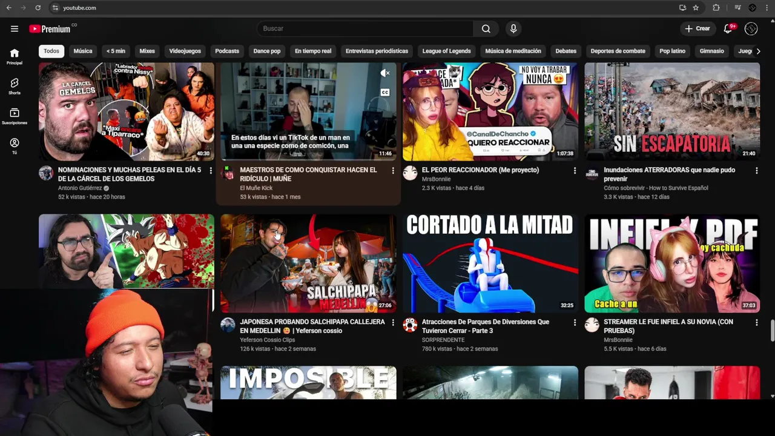Viewport: 775px width, 436px height.
Task: Open the account avatar menu
Action: (751, 28)
